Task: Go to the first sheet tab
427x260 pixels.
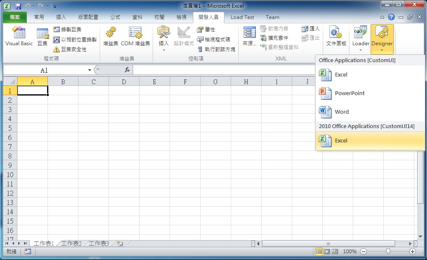Action: [x=6, y=244]
